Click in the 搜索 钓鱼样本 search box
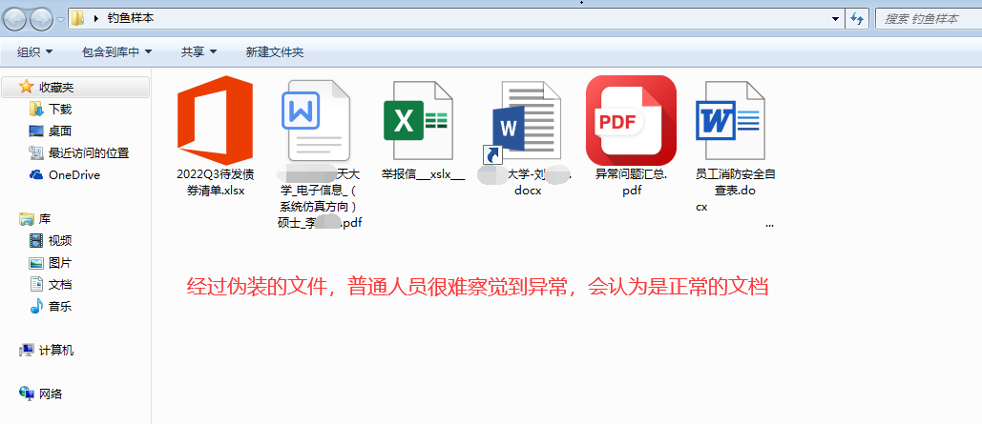The image size is (982, 424). click(929, 19)
